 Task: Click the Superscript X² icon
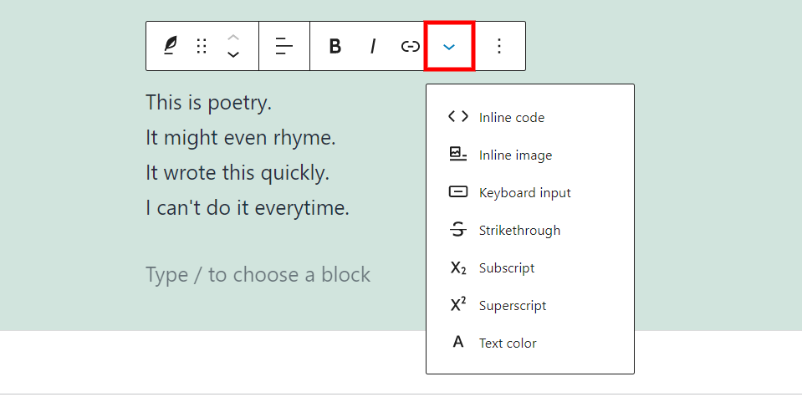[x=458, y=306]
